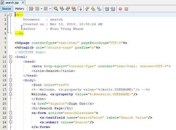Collapse comment block fold at line 1
176x130 pixels.
coord(10,15)
